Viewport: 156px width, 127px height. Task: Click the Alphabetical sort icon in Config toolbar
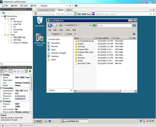(6, 71)
